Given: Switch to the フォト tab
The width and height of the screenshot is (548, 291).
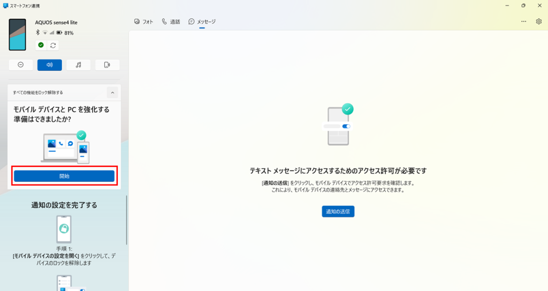Looking at the screenshot, I should (143, 21).
